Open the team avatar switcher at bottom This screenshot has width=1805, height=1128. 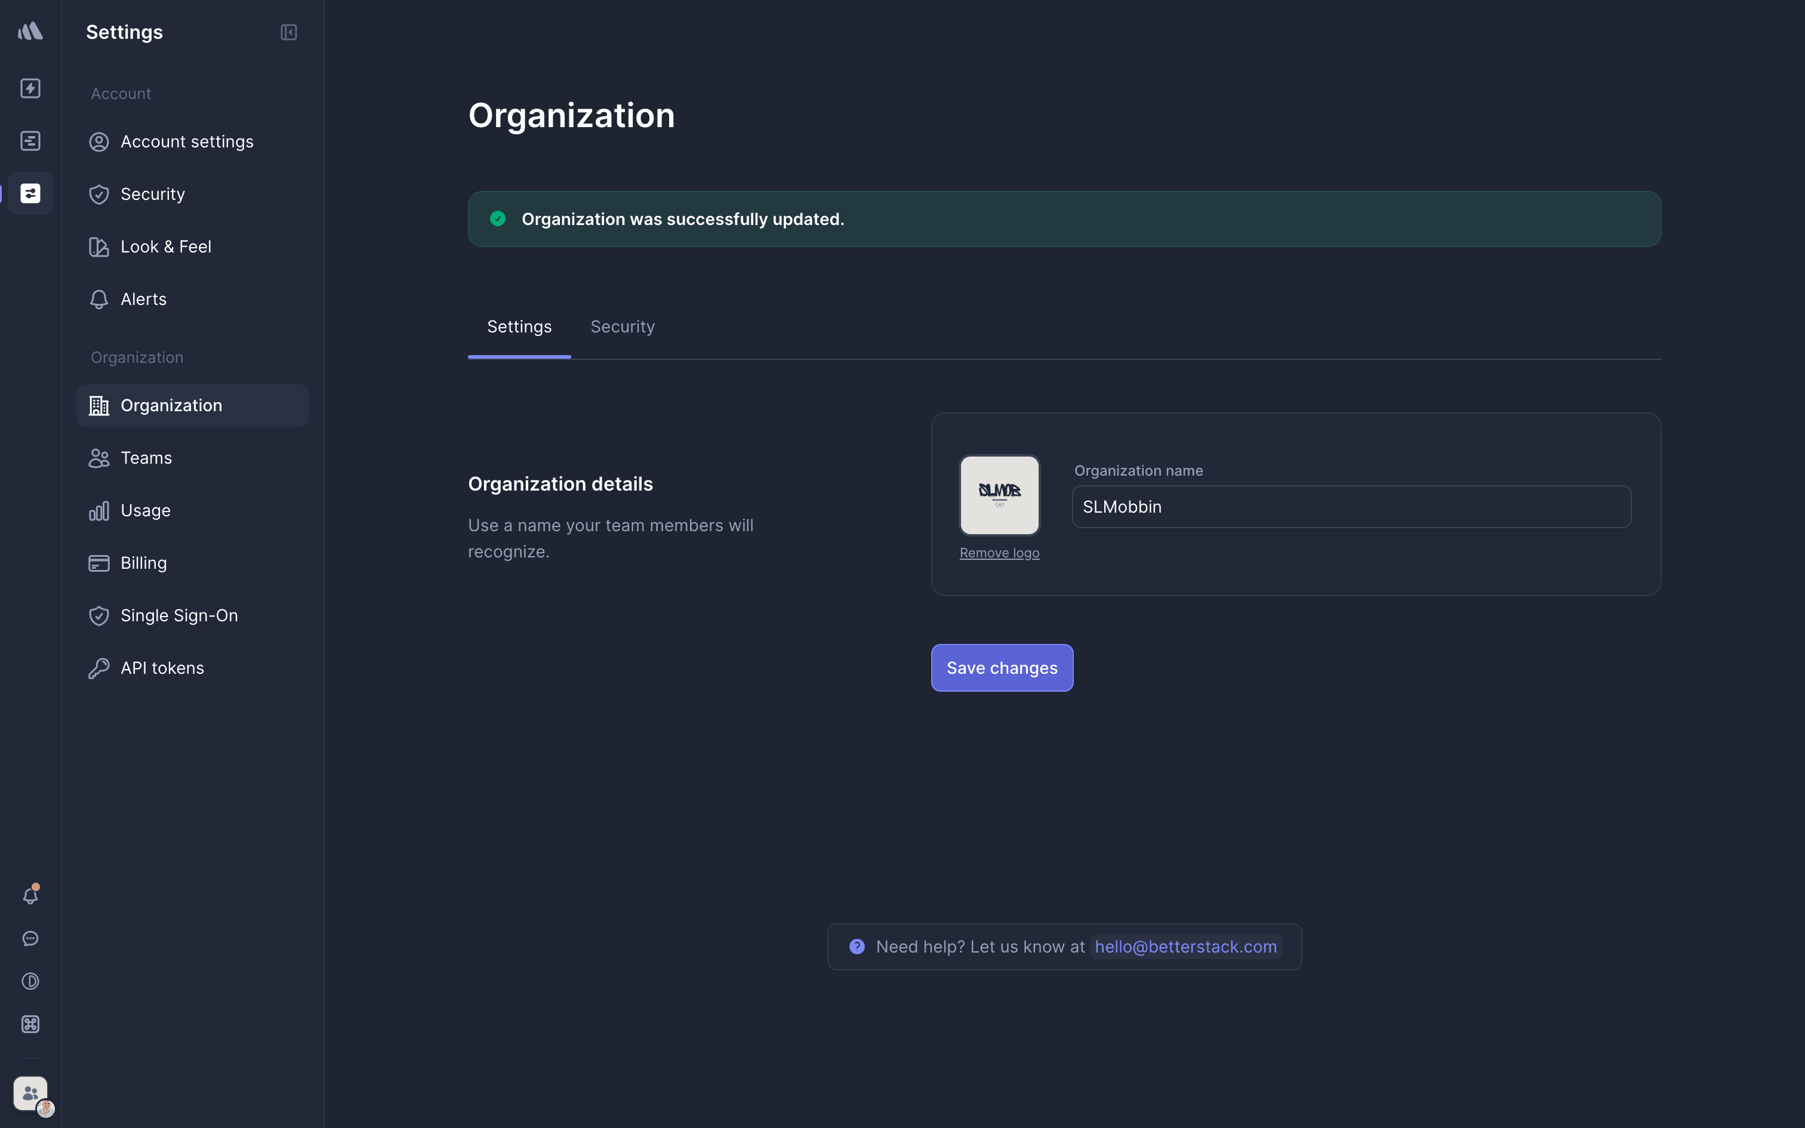(x=30, y=1093)
